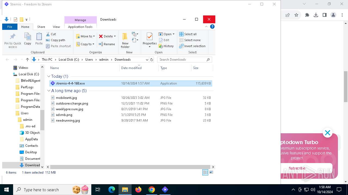Click the Paste ribbon icon
This screenshot has height=195, width=348.
(39, 37)
